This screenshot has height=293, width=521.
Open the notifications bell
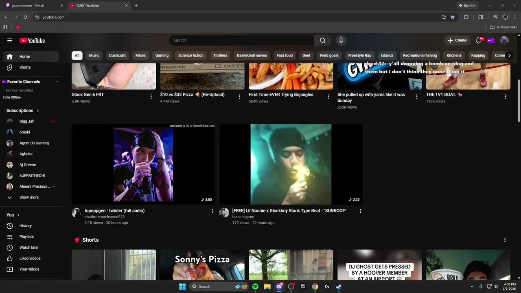point(479,40)
